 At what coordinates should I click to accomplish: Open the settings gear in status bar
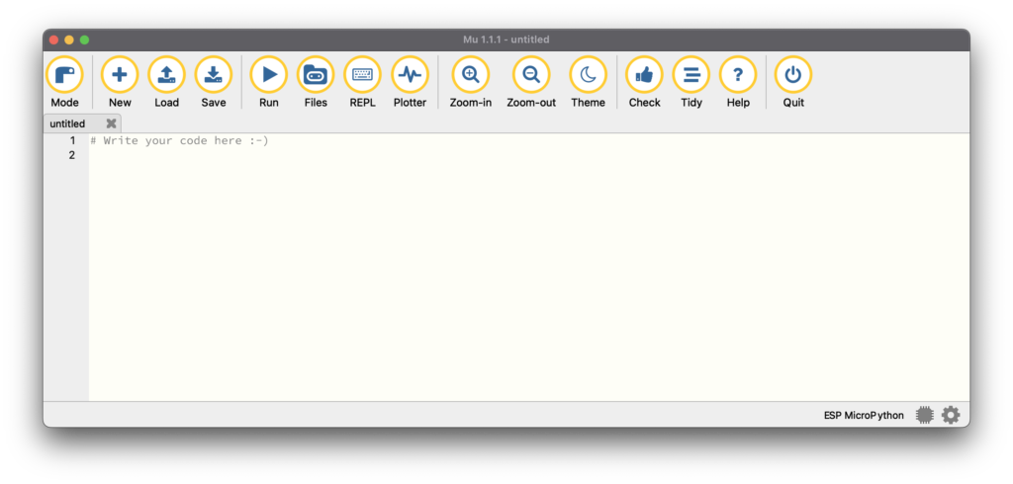(951, 415)
